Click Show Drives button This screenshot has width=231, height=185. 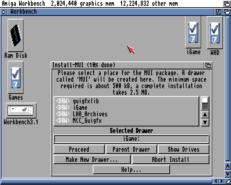tap(183, 149)
